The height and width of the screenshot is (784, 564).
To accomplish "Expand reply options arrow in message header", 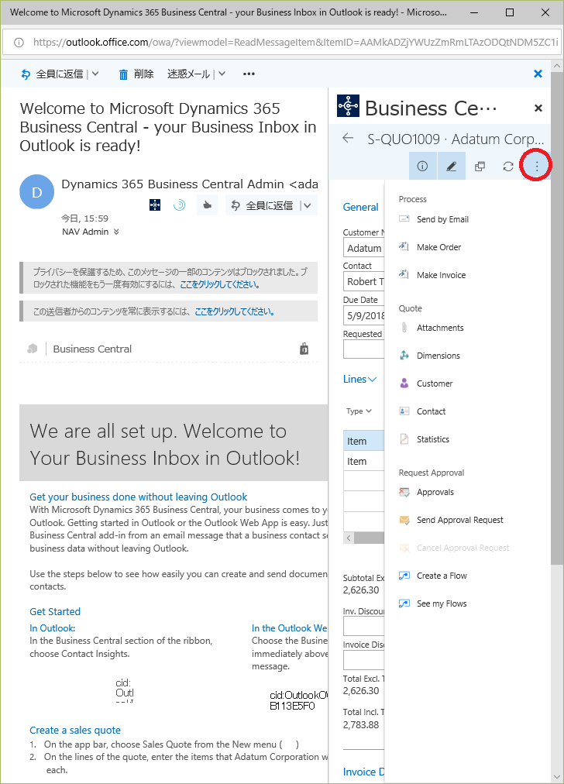I will (x=308, y=205).
